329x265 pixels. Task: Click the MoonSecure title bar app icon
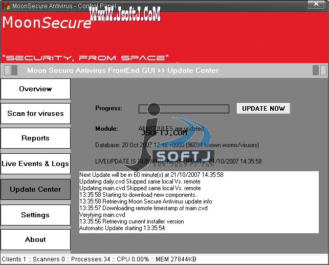pyautogui.click(x=6, y=6)
